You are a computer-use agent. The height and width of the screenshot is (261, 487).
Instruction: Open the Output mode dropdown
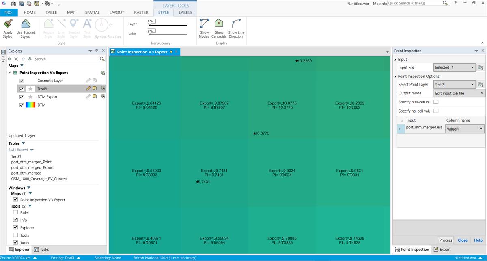459,93
